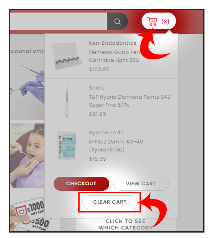This screenshot has height=238, width=212.
Task: Open the Kerr Endodontics brand link
Action: (x=113, y=43)
